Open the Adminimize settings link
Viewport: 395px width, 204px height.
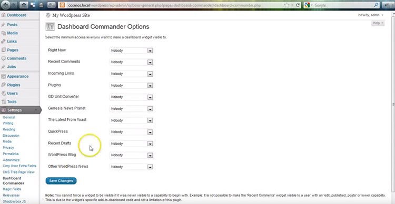(x=11, y=160)
